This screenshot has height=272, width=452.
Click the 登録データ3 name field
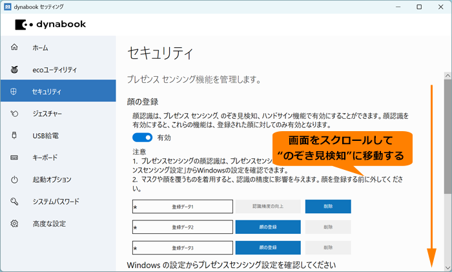point(183,247)
